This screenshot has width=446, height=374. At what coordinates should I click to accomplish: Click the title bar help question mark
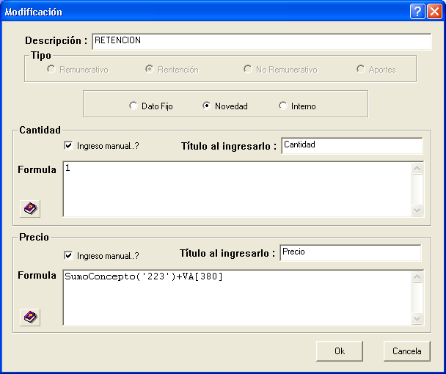pos(417,12)
